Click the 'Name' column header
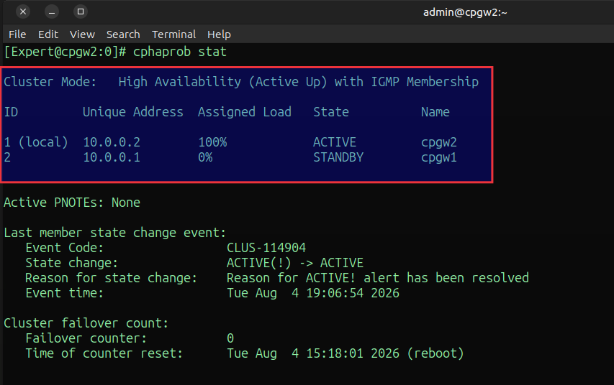Screen dimensions: 614x385 coord(435,112)
